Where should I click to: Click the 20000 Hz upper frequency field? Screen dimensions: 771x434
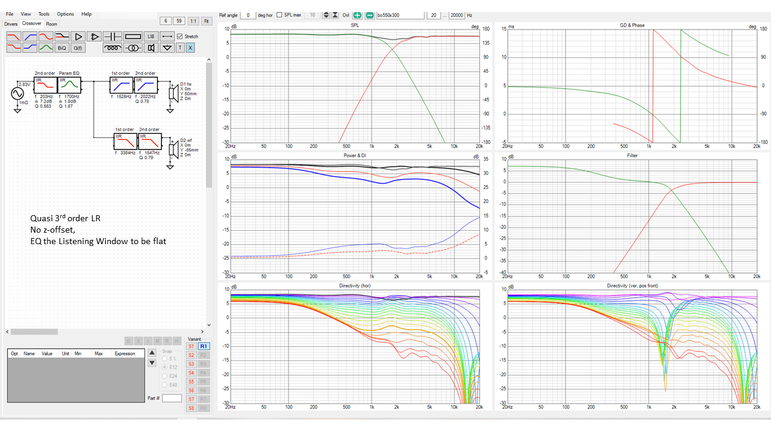pyautogui.click(x=457, y=15)
